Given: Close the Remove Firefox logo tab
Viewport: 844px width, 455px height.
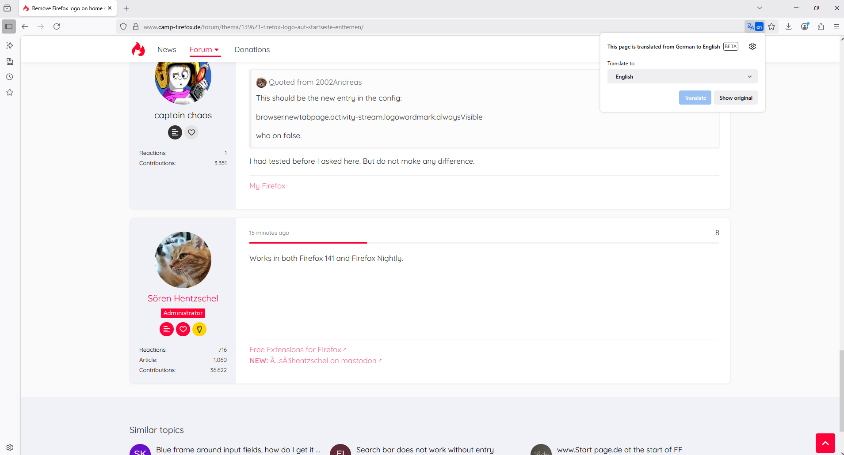Looking at the screenshot, I should coord(110,8).
